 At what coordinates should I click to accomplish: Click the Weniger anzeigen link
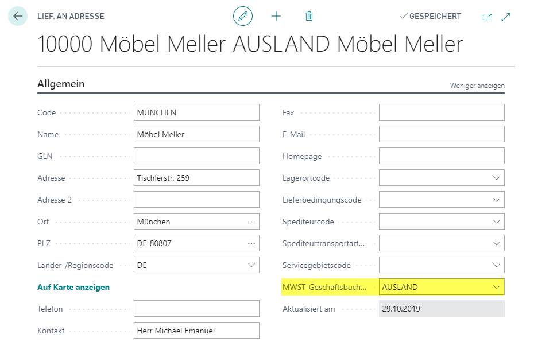pos(477,86)
